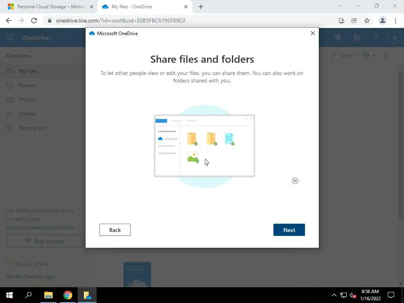404x303 pixels.
Task: Open the Settings gear in OneDrive header
Action: click(357, 37)
